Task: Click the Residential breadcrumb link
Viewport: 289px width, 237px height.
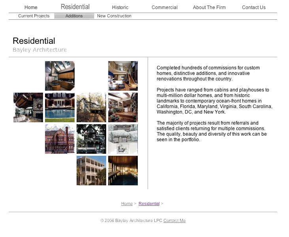Action: point(149,203)
